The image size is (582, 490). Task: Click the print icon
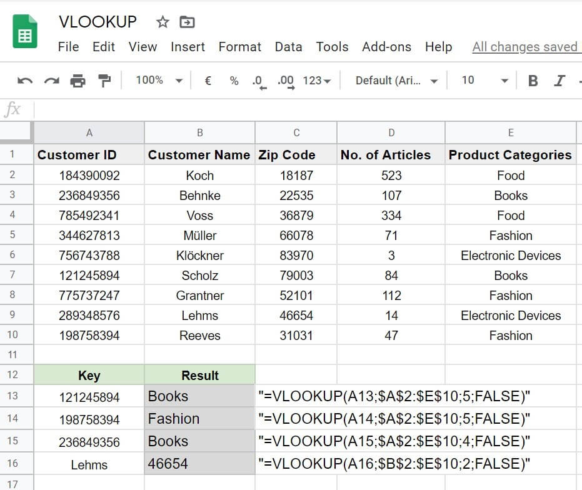[78, 81]
